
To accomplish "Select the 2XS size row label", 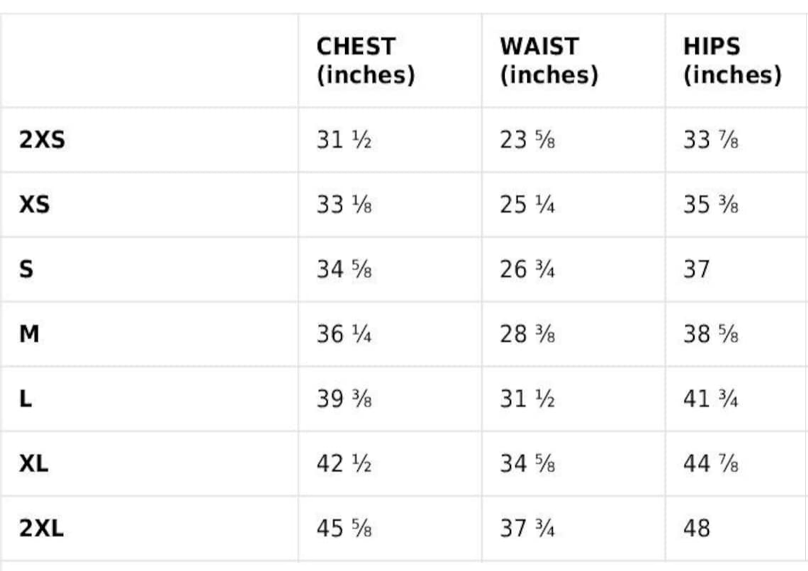I will 43,140.
